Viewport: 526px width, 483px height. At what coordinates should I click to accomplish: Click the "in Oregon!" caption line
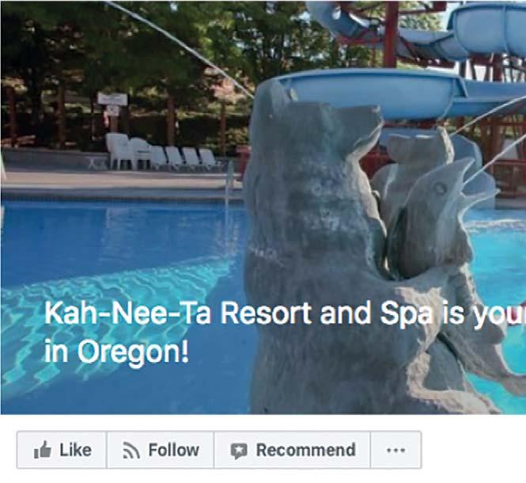tap(116, 352)
